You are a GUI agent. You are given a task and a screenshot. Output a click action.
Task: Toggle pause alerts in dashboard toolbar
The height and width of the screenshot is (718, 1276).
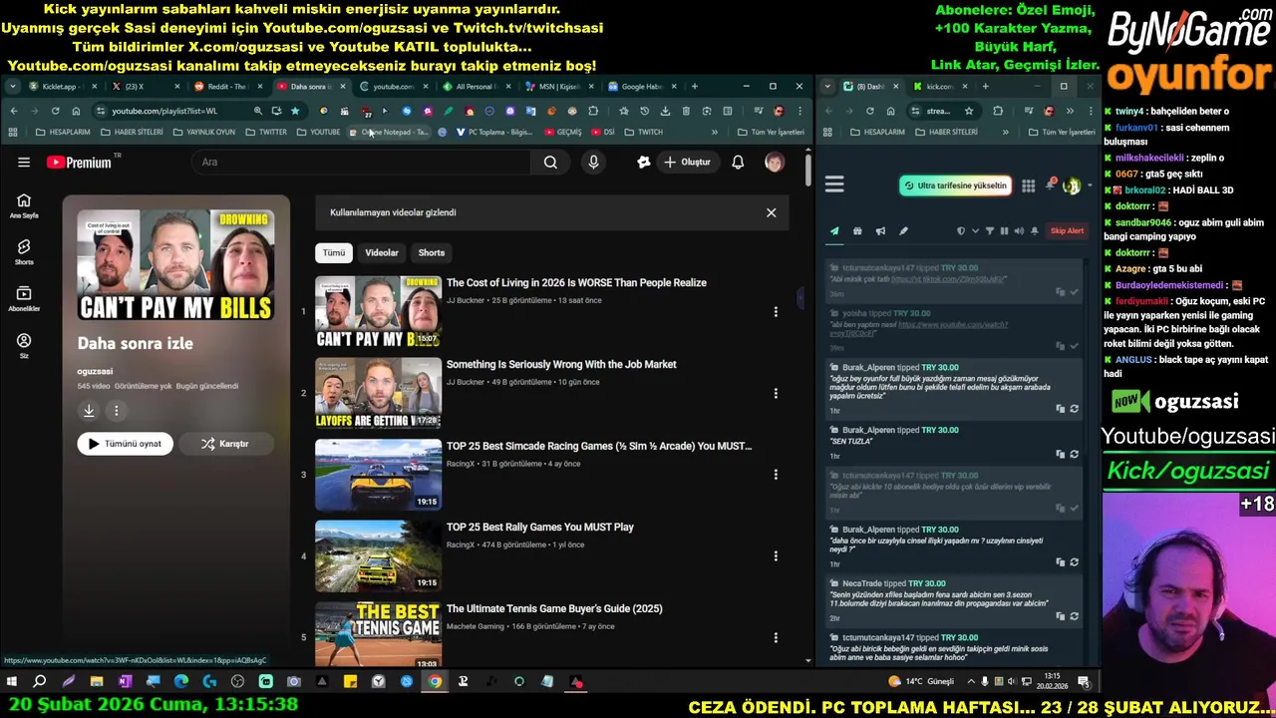pos(1004,231)
